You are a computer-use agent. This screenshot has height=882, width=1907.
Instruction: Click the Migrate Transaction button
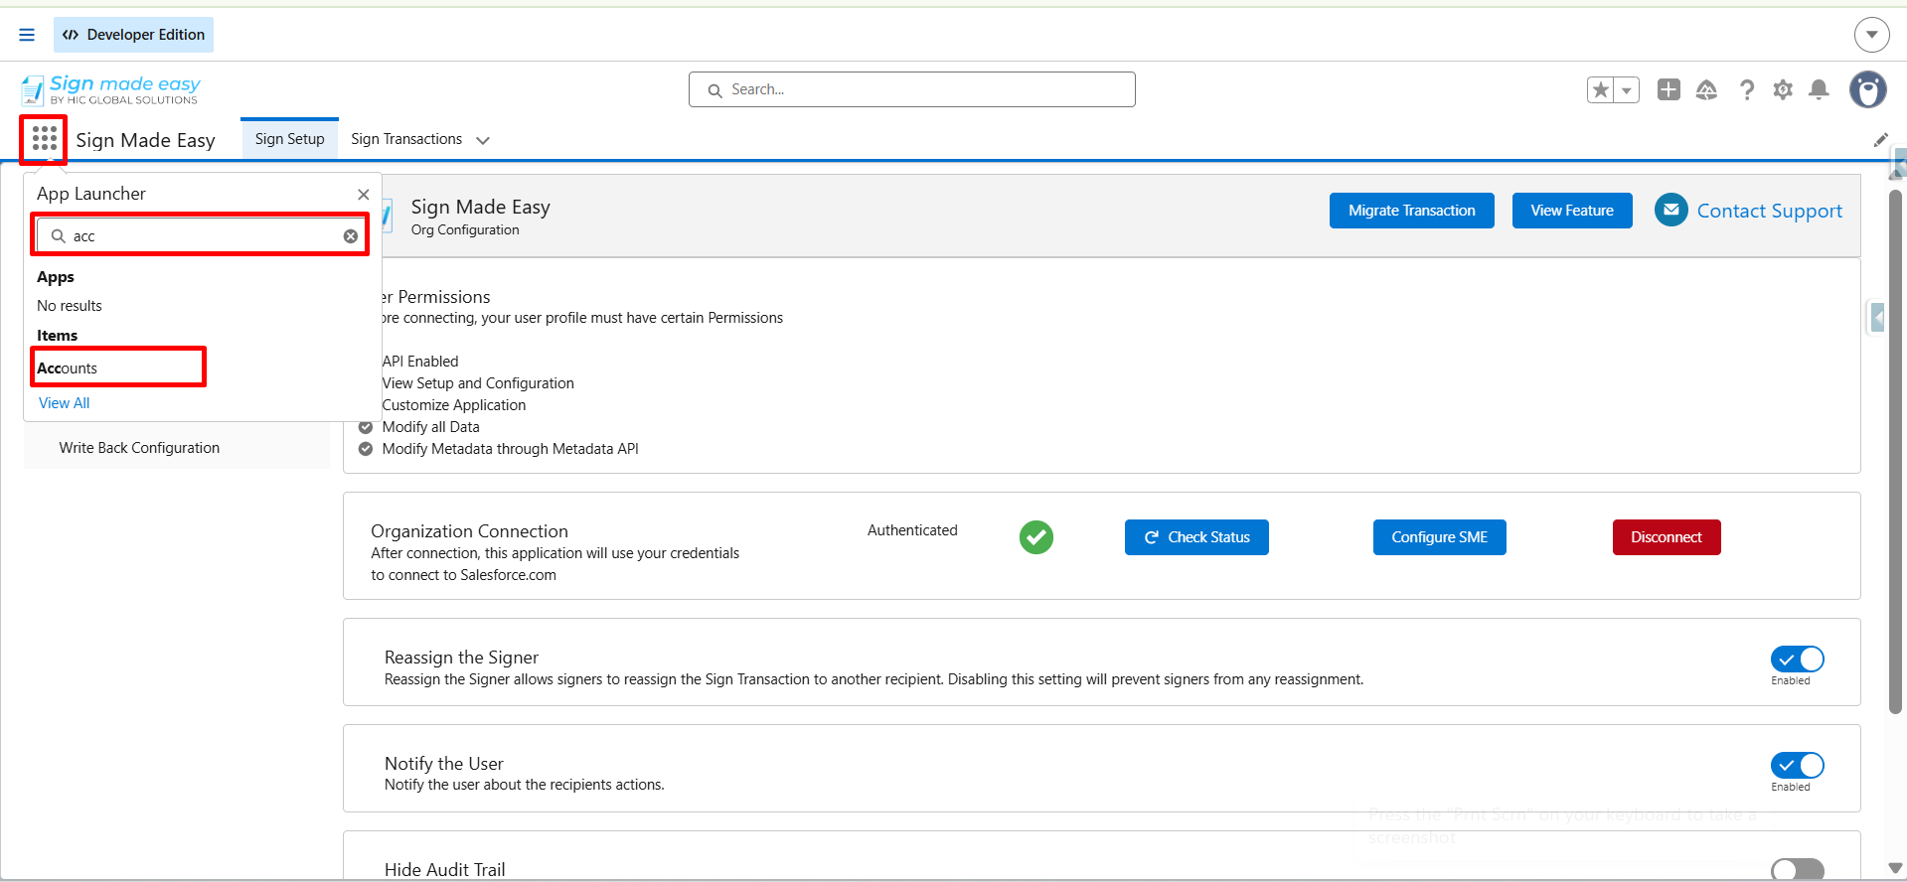click(1411, 211)
